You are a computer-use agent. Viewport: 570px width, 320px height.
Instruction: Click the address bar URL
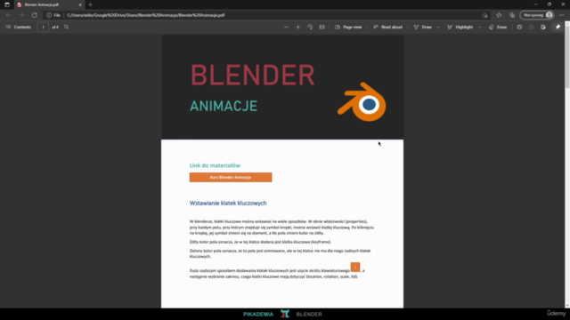click(146, 15)
